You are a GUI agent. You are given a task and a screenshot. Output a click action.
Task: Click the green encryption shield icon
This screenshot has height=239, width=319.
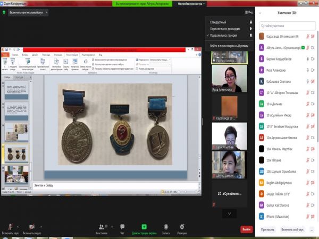(4, 11)
